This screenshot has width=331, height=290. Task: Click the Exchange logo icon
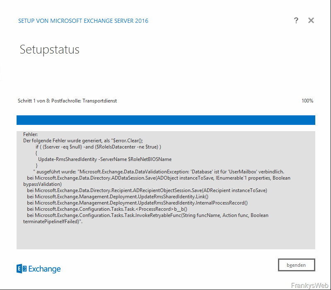click(22, 269)
